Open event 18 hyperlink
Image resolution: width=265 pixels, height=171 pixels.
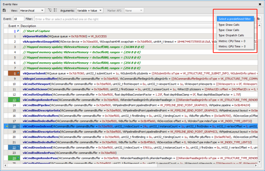click(14, 126)
